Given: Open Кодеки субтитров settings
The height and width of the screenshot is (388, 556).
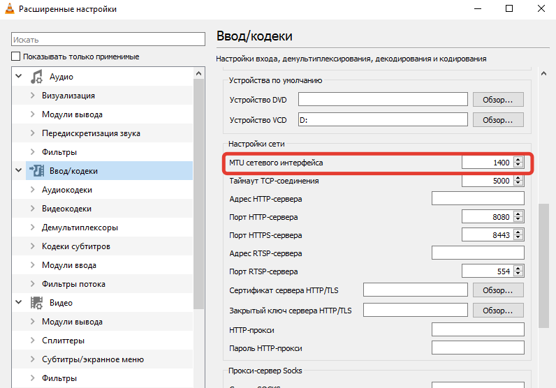Looking at the screenshot, I should [x=75, y=246].
